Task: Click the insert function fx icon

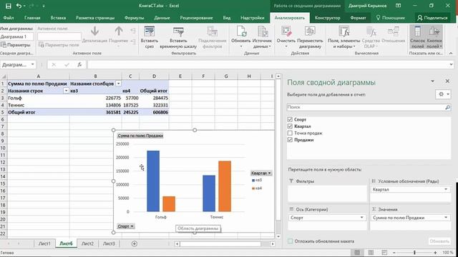Action: [79, 65]
